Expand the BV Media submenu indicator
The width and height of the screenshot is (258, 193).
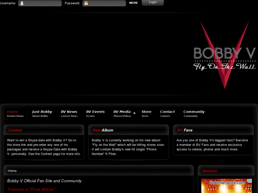135,113
